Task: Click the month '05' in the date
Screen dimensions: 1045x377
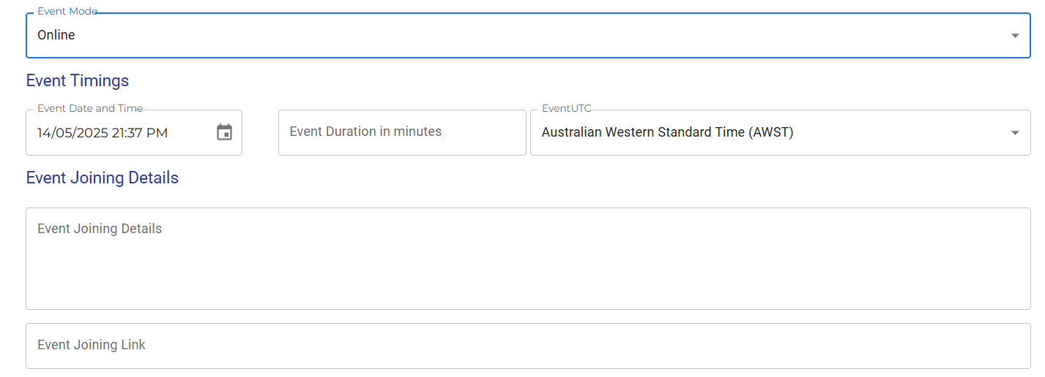Action: point(63,133)
